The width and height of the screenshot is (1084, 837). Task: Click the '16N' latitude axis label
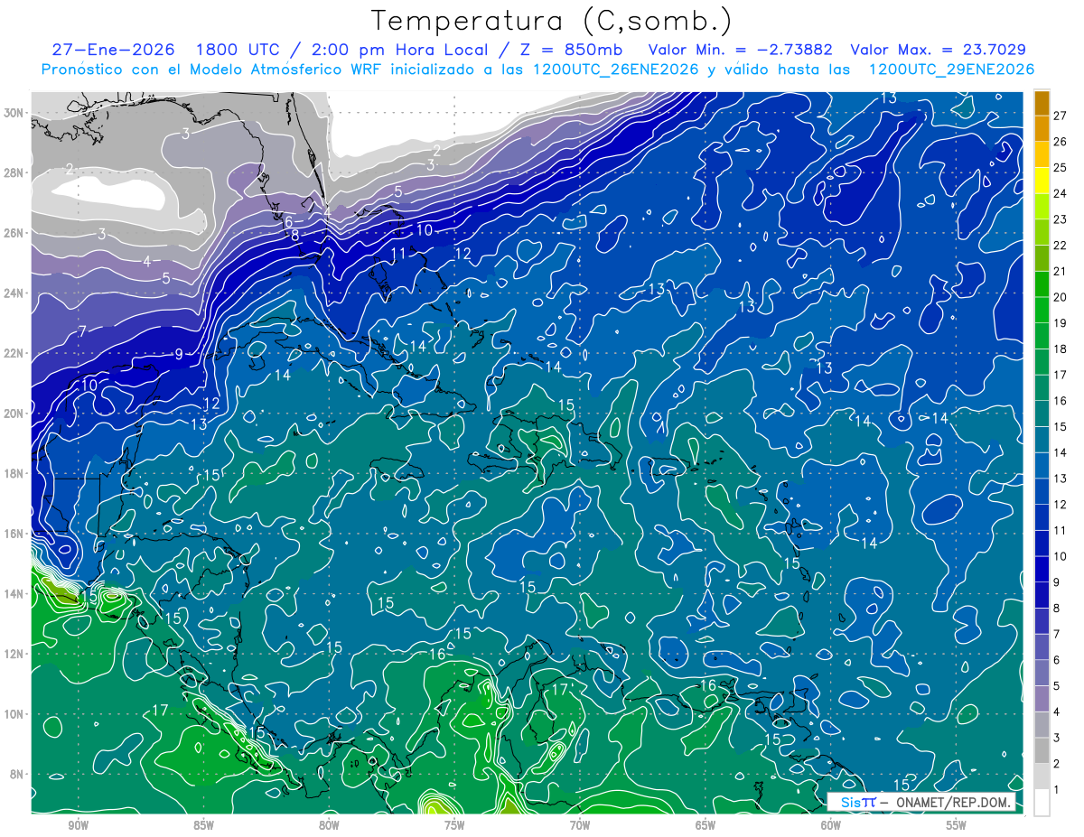coord(13,534)
